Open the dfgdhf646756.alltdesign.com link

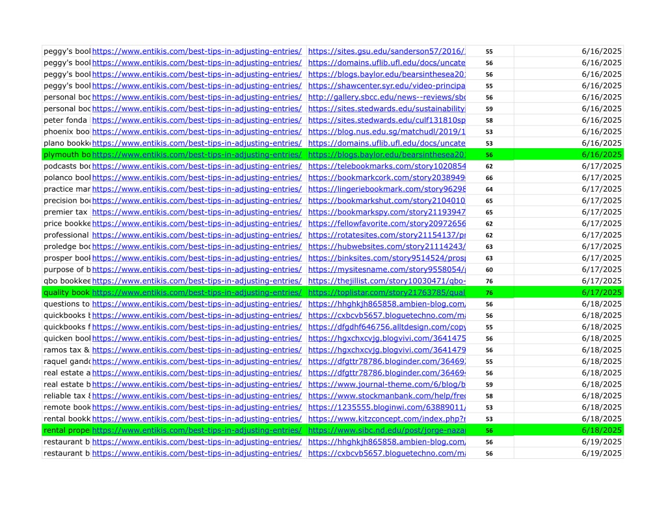pos(386,327)
